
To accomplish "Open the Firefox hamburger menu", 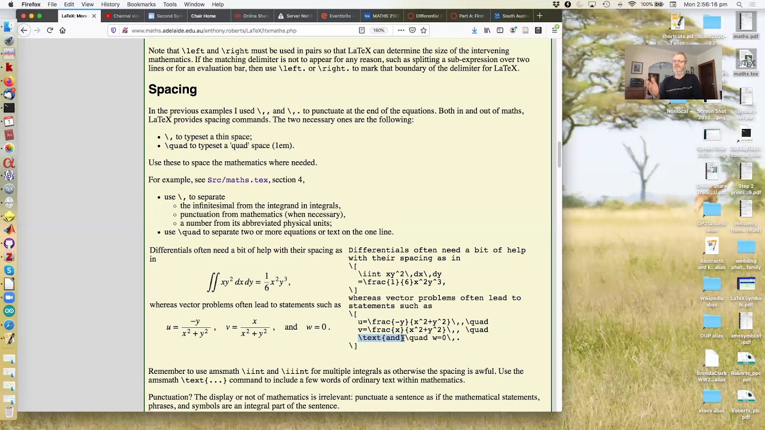I will point(554,30).
